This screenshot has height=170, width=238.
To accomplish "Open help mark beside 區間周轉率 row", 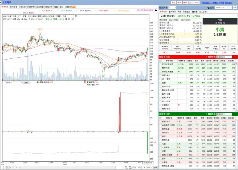I will coord(178,43).
